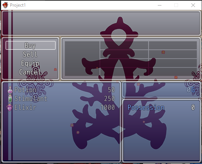
Task: Click the Project1 flame app icon
Action: pyautogui.click(x=5, y=5)
